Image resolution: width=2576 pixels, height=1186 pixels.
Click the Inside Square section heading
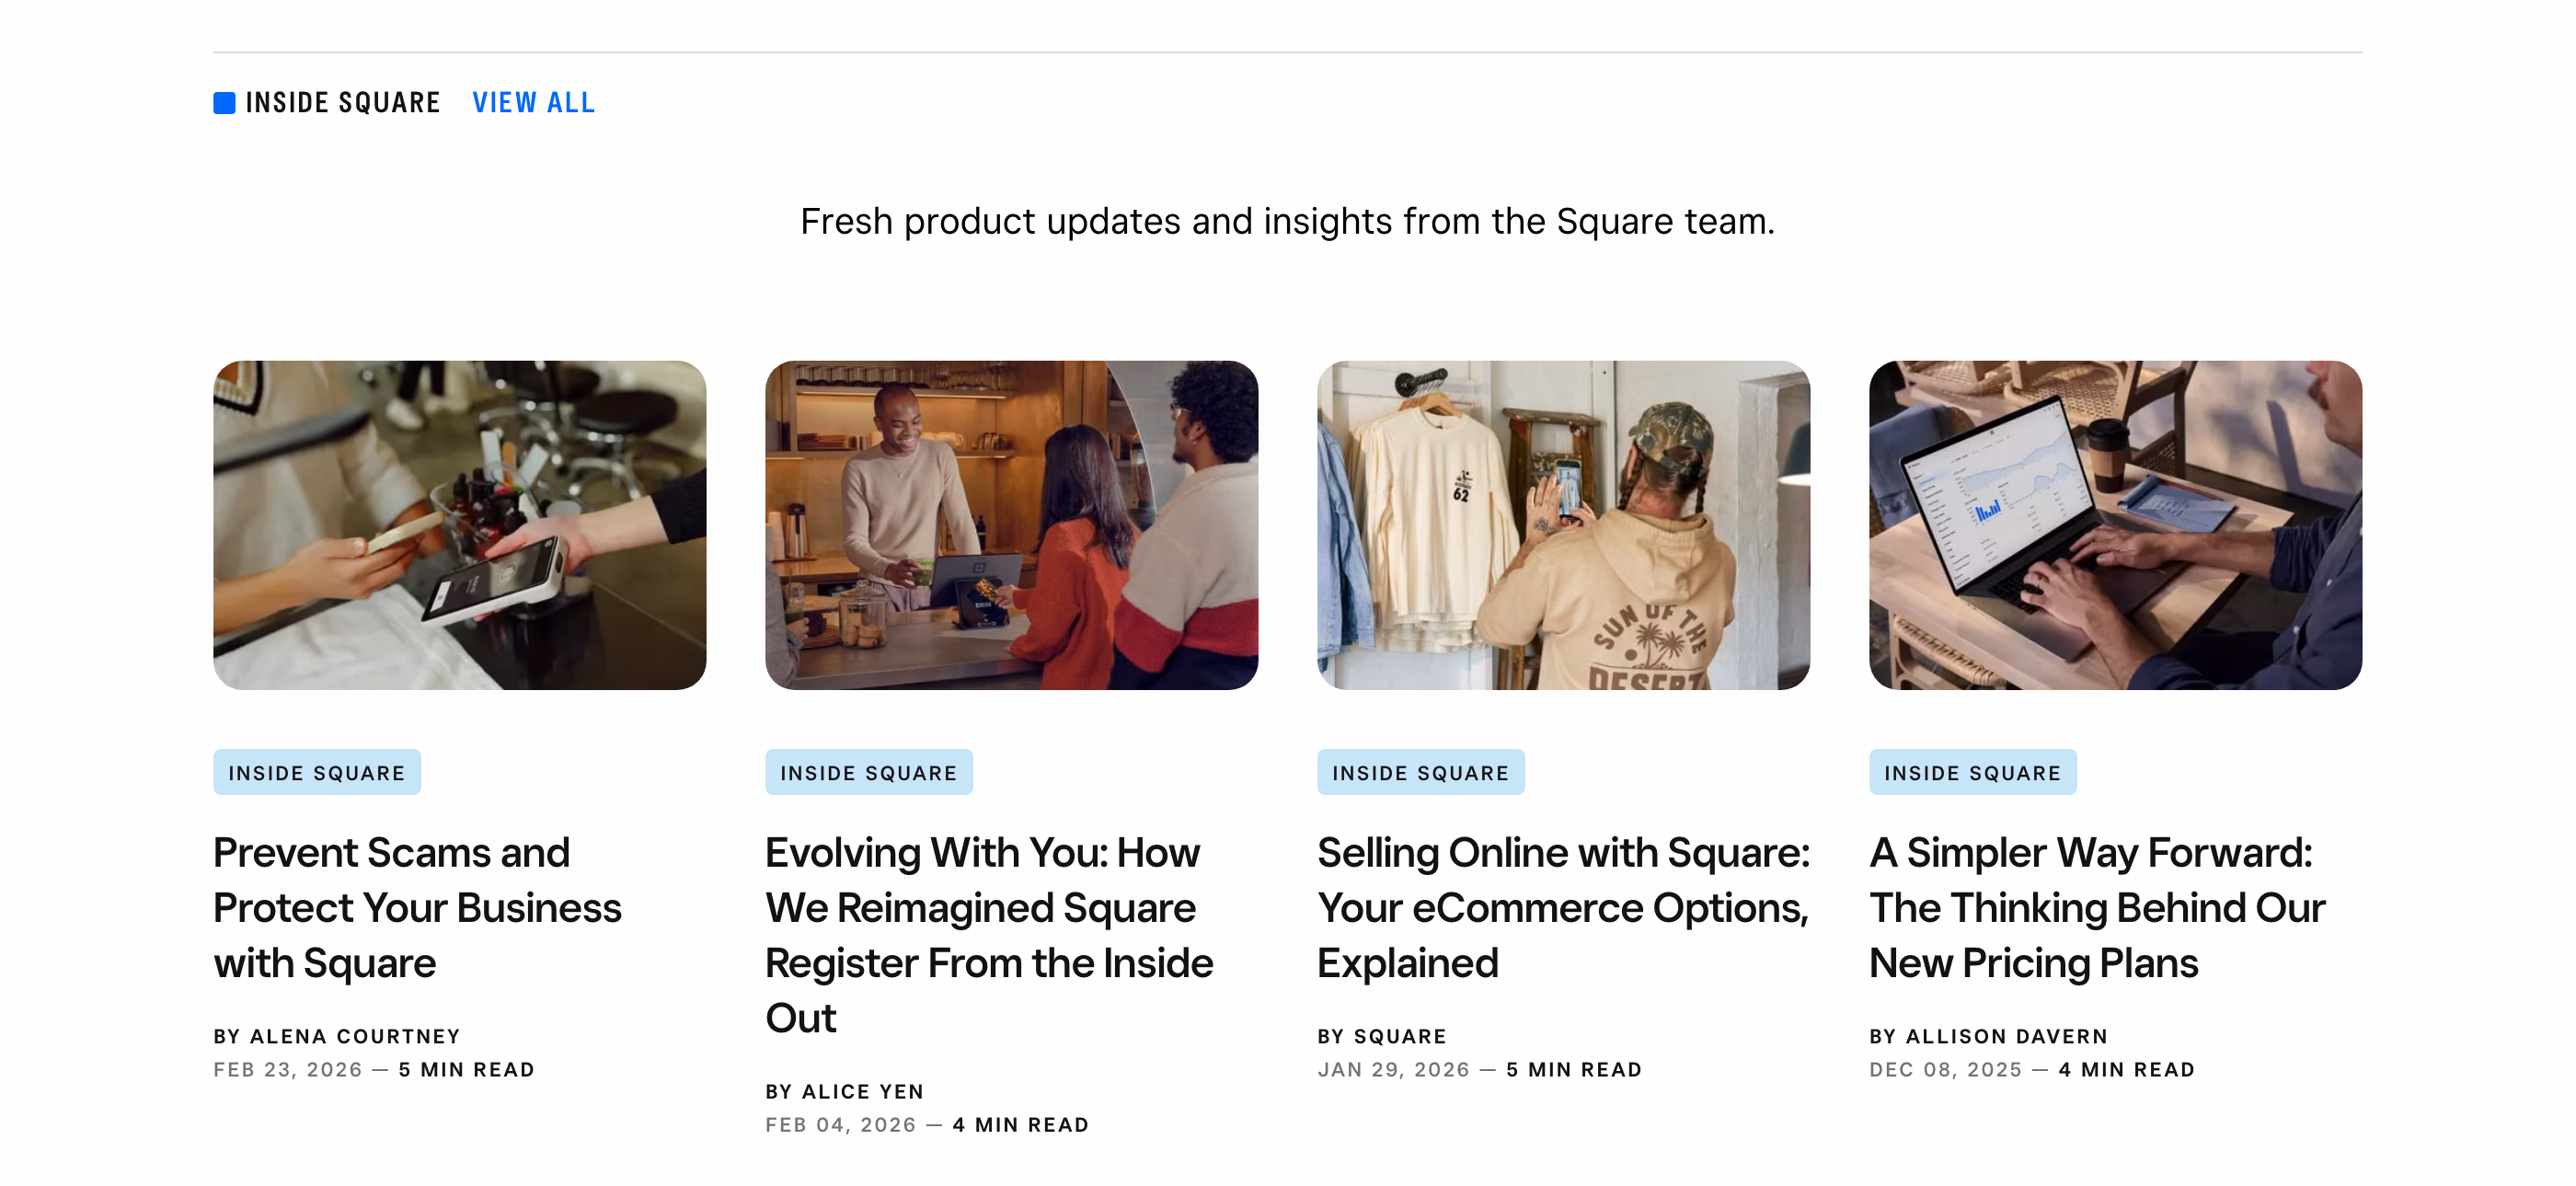click(x=343, y=103)
